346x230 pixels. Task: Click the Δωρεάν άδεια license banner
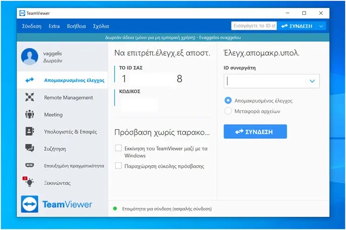click(x=173, y=38)
